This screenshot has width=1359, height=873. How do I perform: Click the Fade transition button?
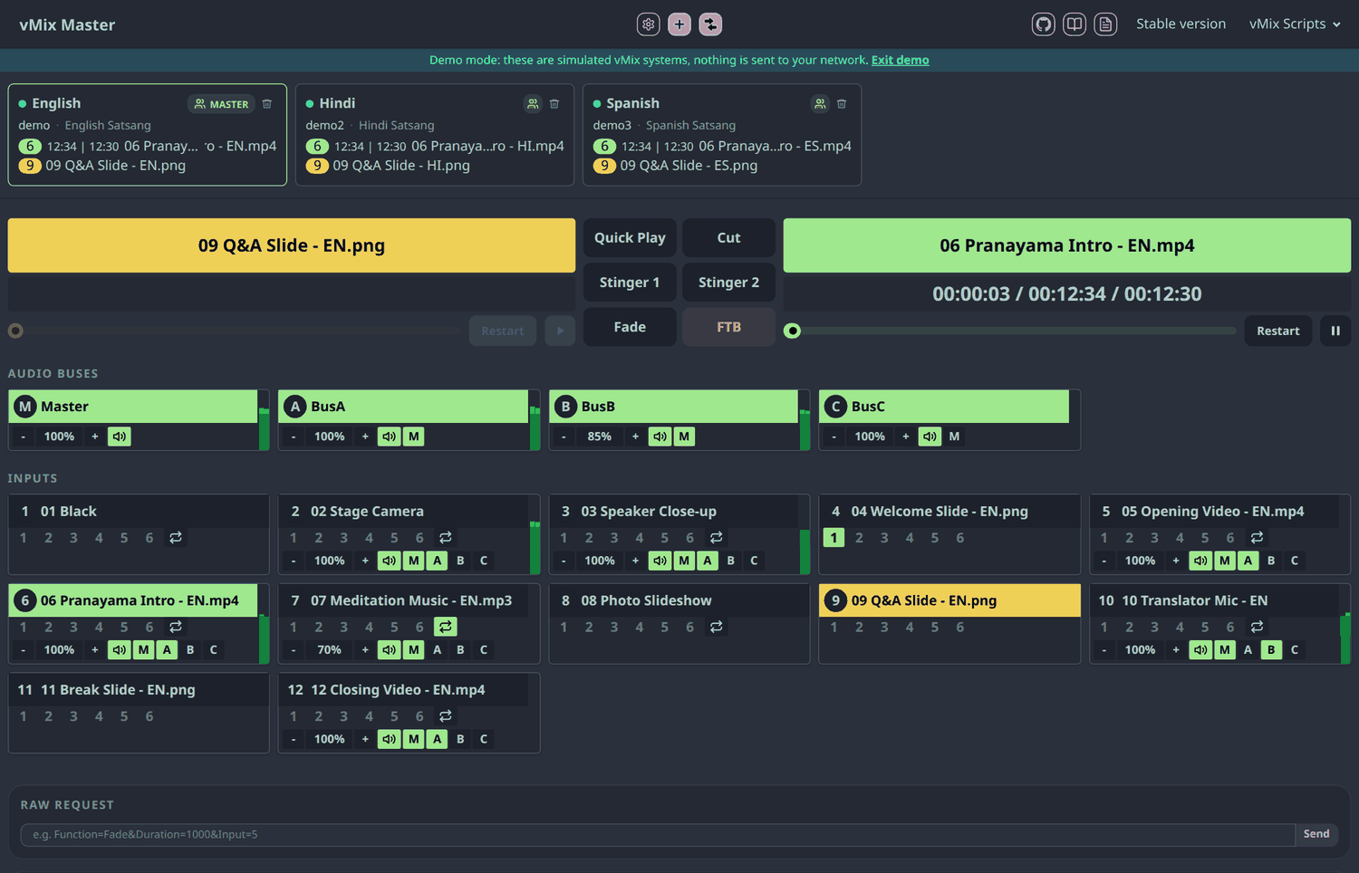point(630,327)
